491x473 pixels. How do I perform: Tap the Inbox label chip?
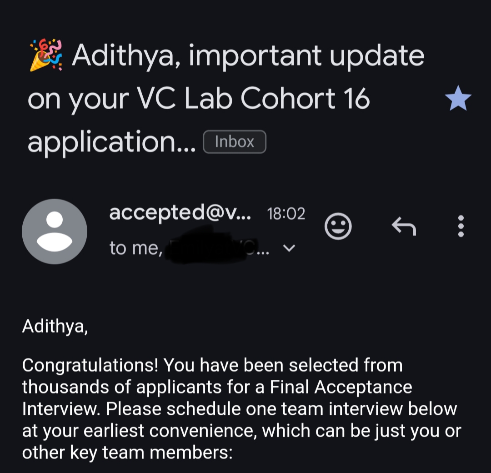pyautogui.click(x=234, y=142)
